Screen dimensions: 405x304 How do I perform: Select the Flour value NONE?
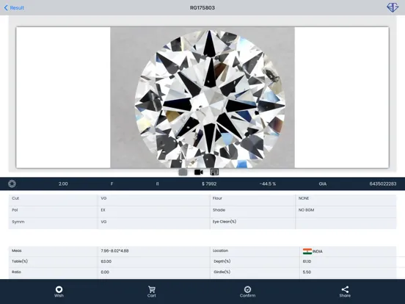(x=304, y=198)
